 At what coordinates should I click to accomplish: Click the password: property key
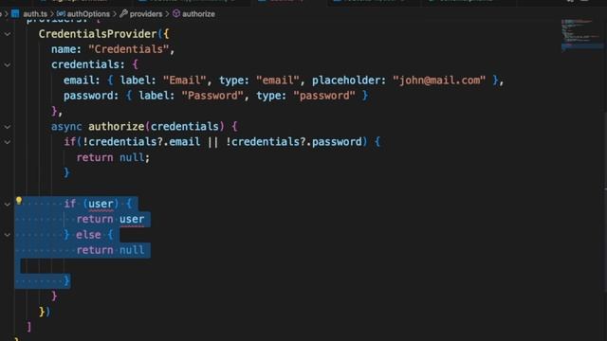point(91,96)
